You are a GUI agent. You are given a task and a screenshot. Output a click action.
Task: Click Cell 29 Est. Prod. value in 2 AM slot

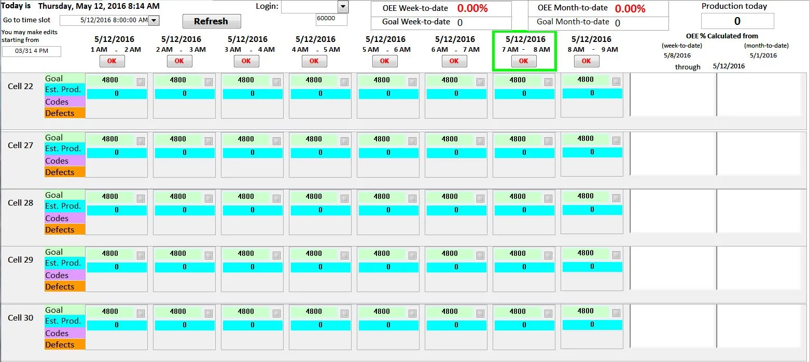pos(185,267)
